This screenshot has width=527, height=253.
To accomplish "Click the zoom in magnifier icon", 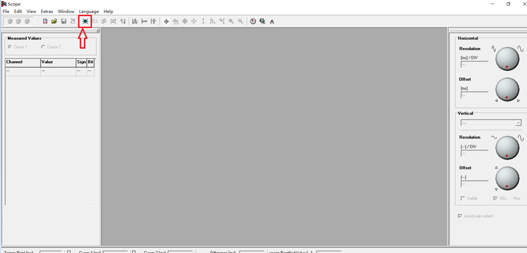I will (x=231, y=22).
